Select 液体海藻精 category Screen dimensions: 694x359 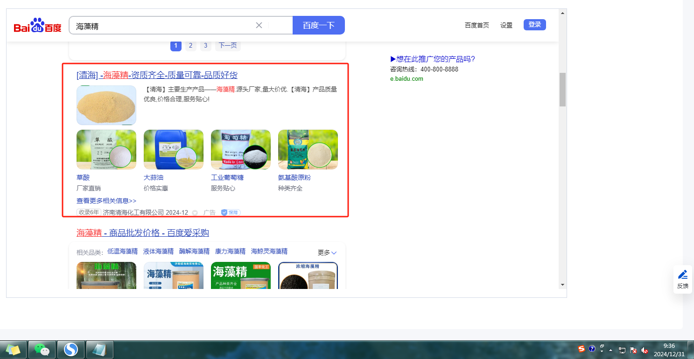158,251
